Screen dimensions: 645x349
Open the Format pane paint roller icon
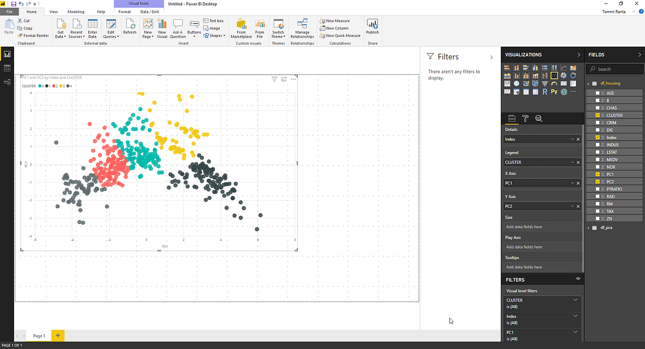525,118
